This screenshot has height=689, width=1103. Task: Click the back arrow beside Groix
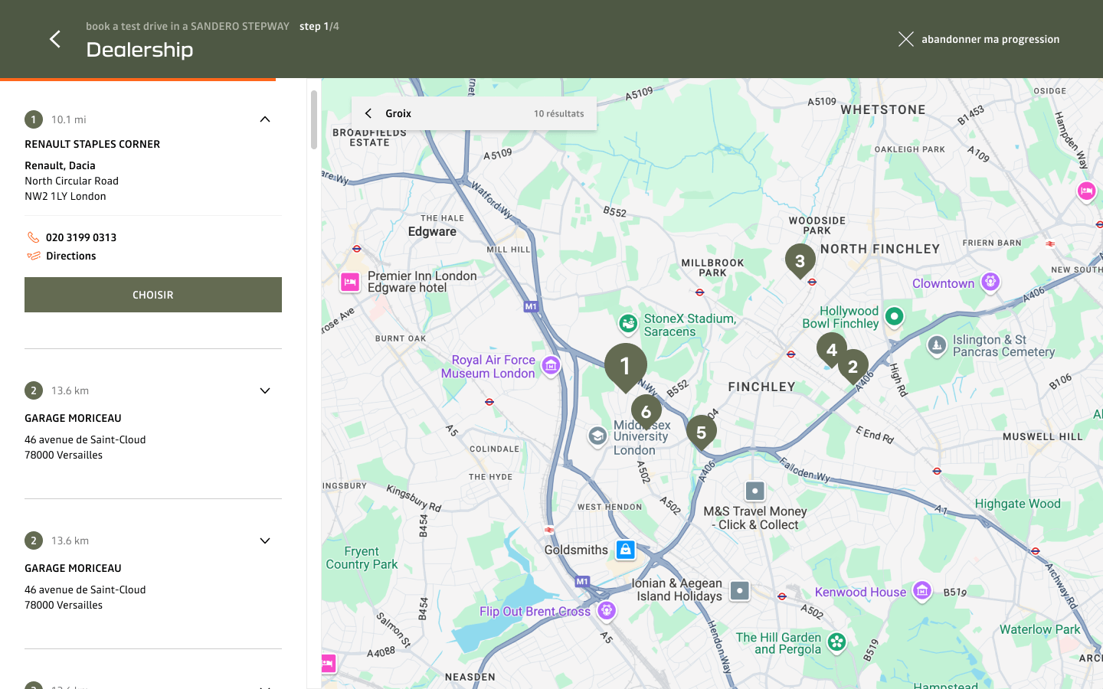368,113
